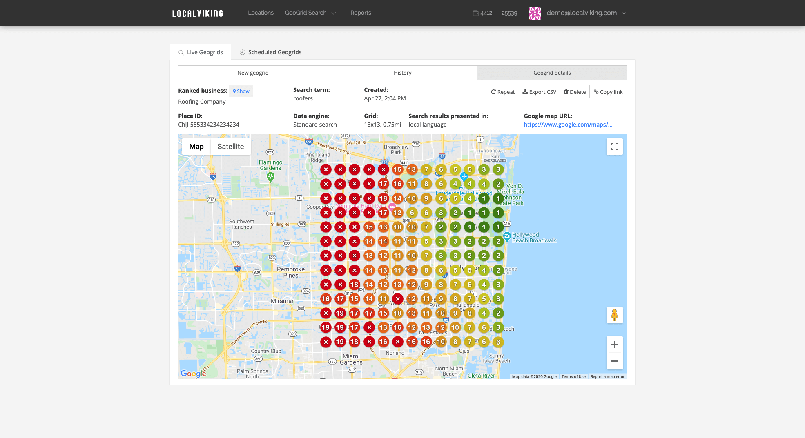The height and width of the screenshot is (438, 805).
Task: Open the Google map URL link
Action: (568, 125)
